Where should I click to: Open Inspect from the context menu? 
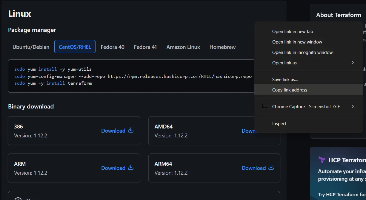[x=279, y=123]
